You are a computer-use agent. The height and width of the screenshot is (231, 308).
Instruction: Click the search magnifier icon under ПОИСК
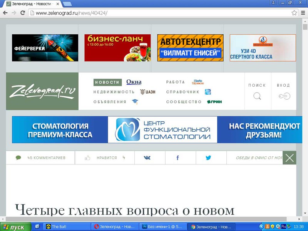tap(257, 96)
